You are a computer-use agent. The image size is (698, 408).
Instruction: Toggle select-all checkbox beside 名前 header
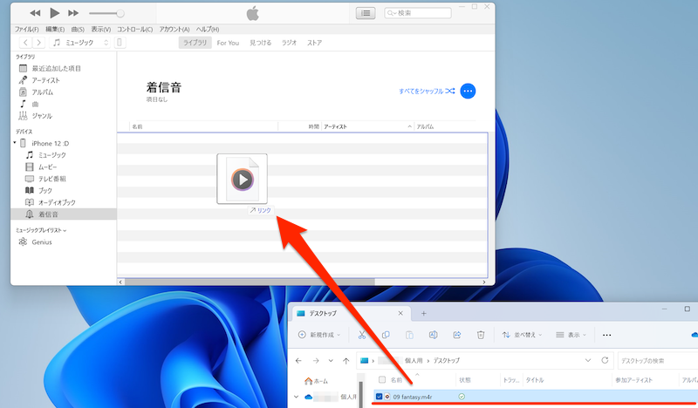[381, 380]
